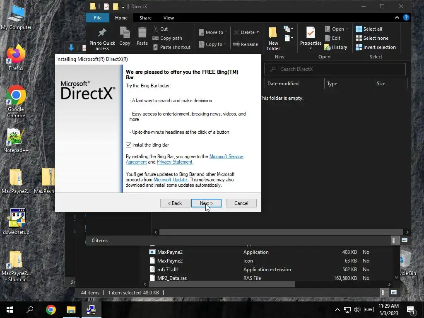Sort by Type column header
The width and height of the screenshot is (424, 318).
click(349, 84)
